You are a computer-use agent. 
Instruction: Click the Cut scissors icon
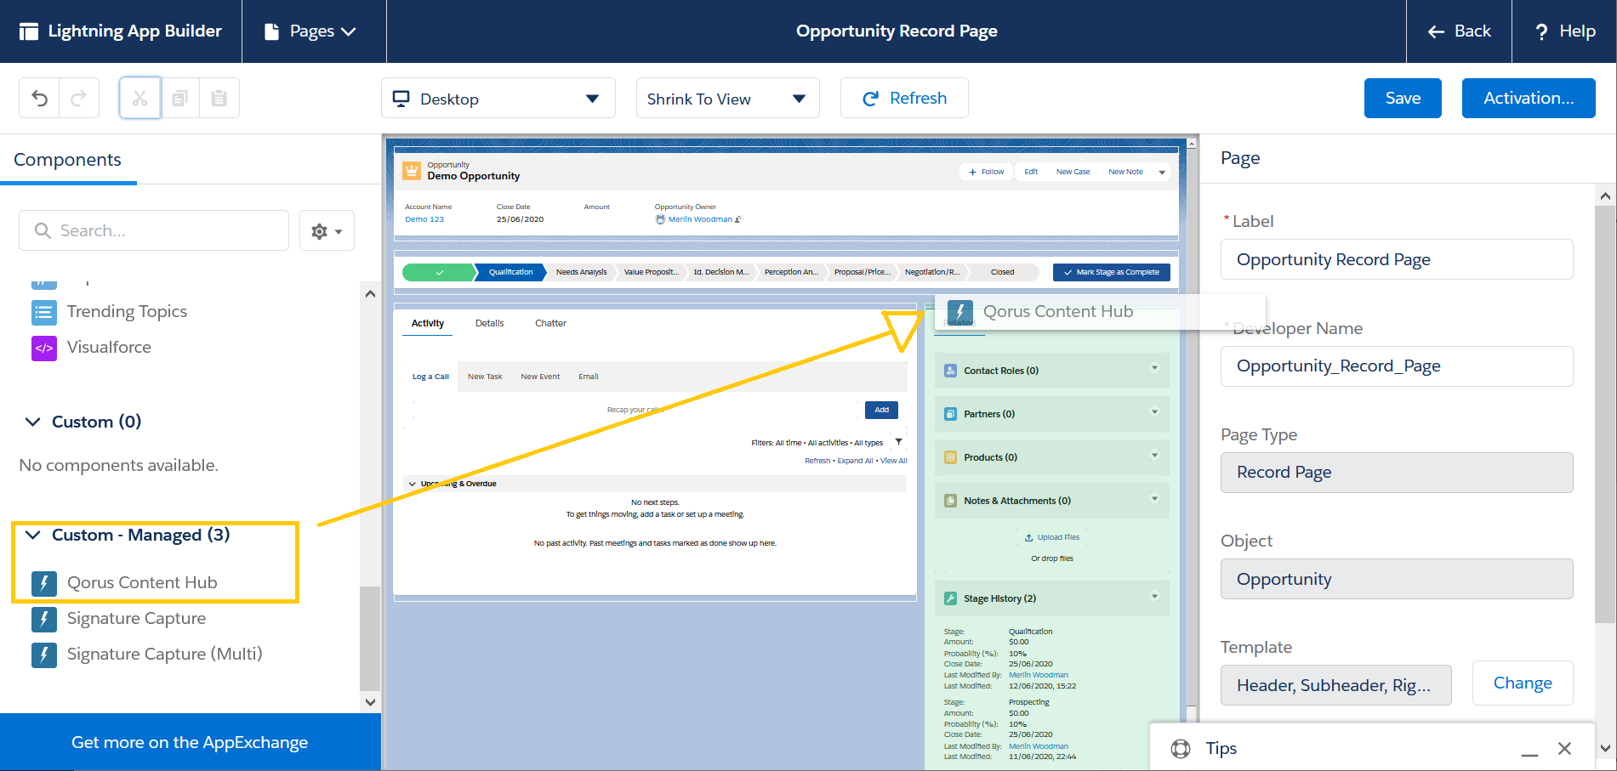coord(140,99)
